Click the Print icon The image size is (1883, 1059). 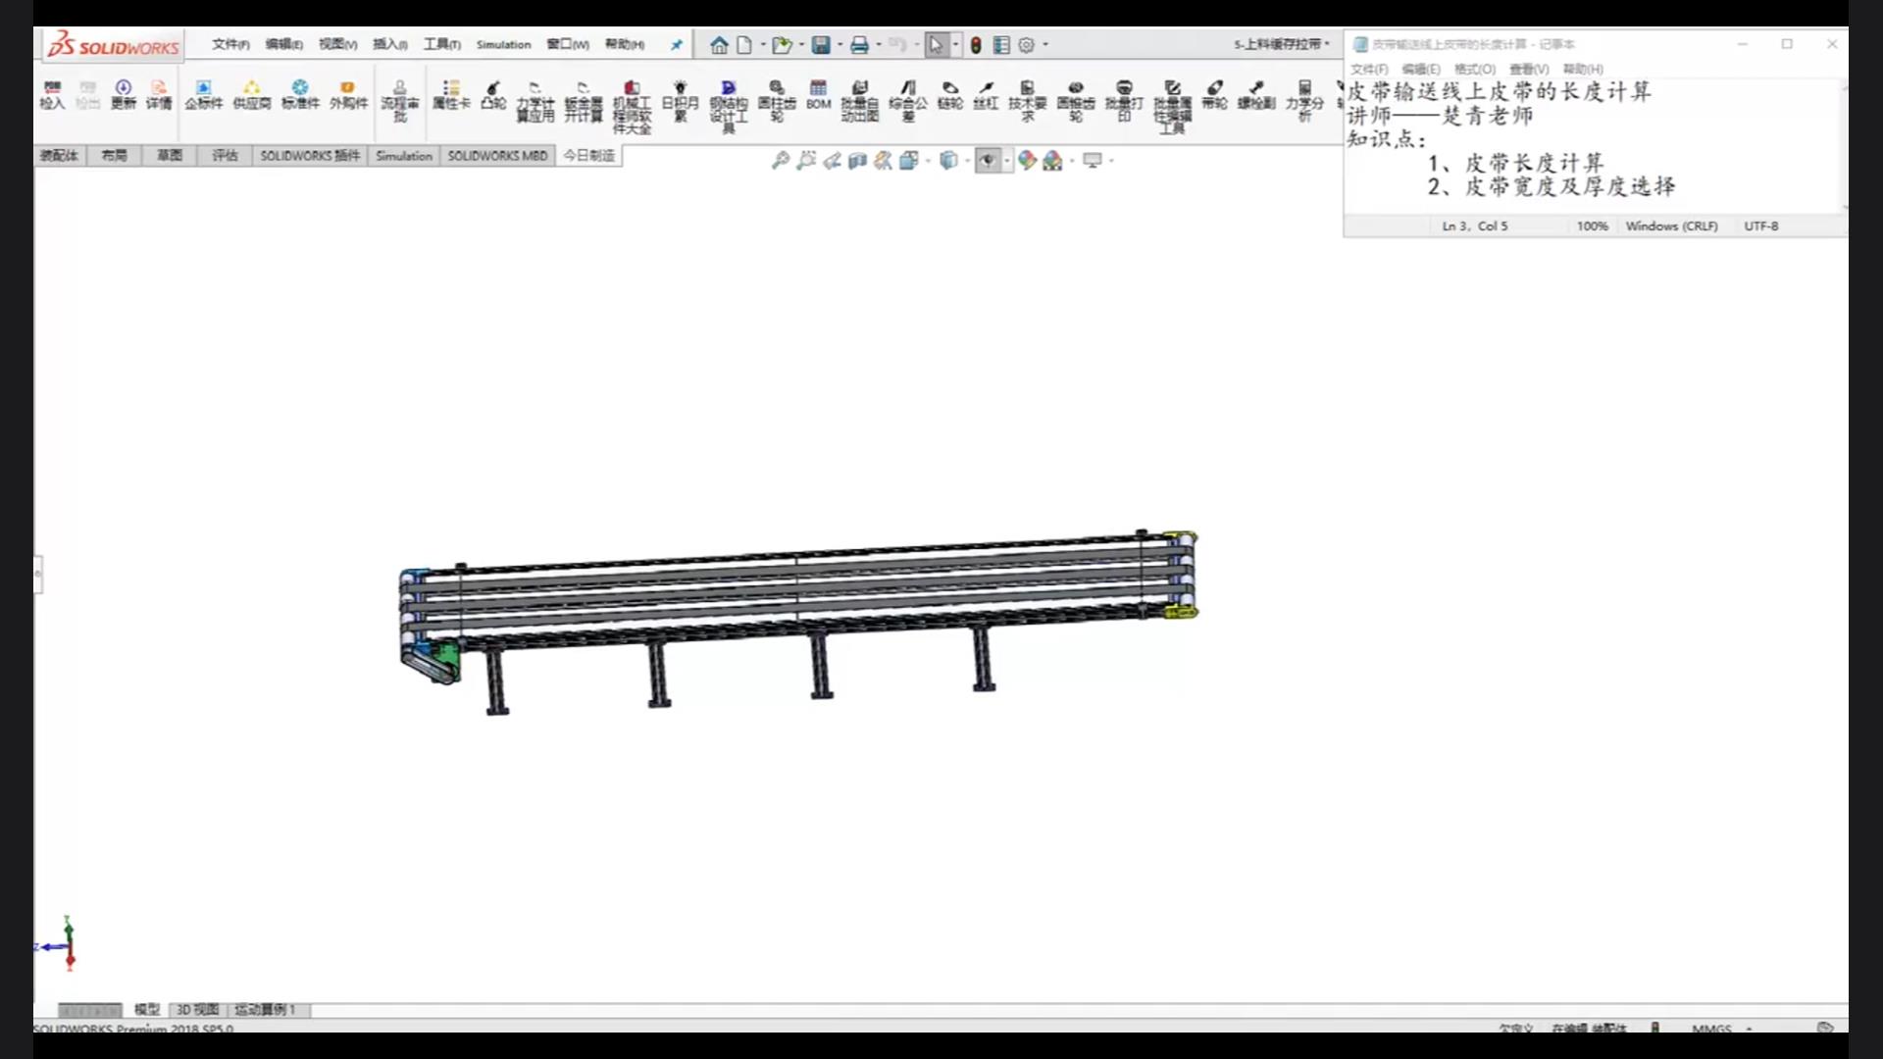pos(860,45)
